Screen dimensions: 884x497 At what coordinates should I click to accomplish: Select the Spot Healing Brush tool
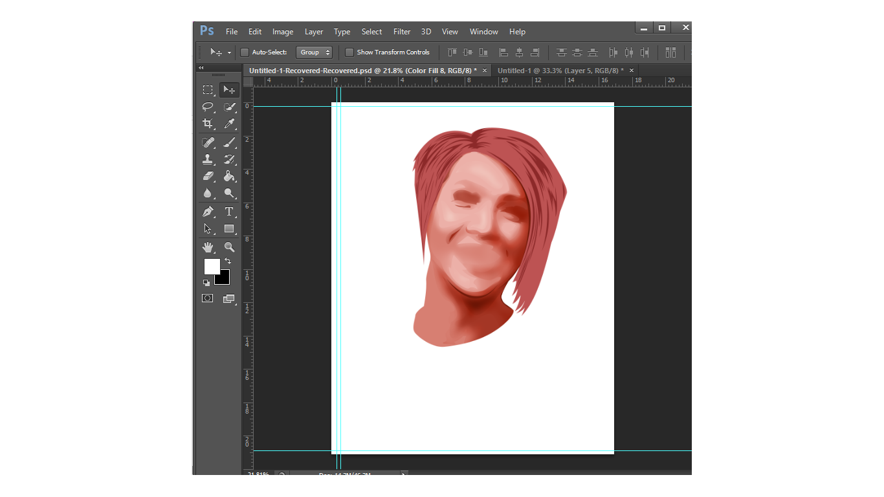point(208,142)
